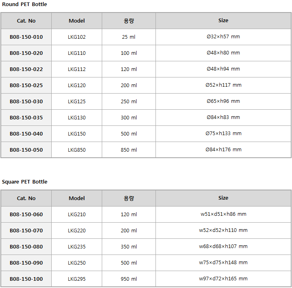Click Size header in square bottle table
This screenshot has width=292, height=288.
coord(223,198)
